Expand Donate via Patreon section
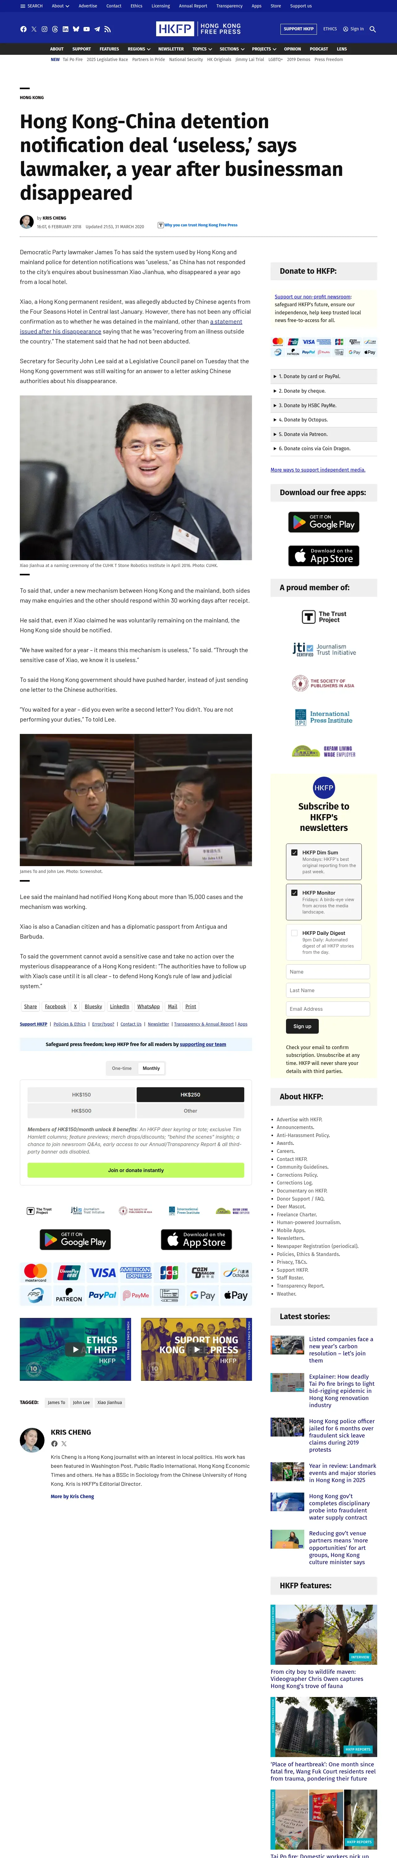Image resolution: width=397 pixels, height=1858 pixels. pos(323,434)
